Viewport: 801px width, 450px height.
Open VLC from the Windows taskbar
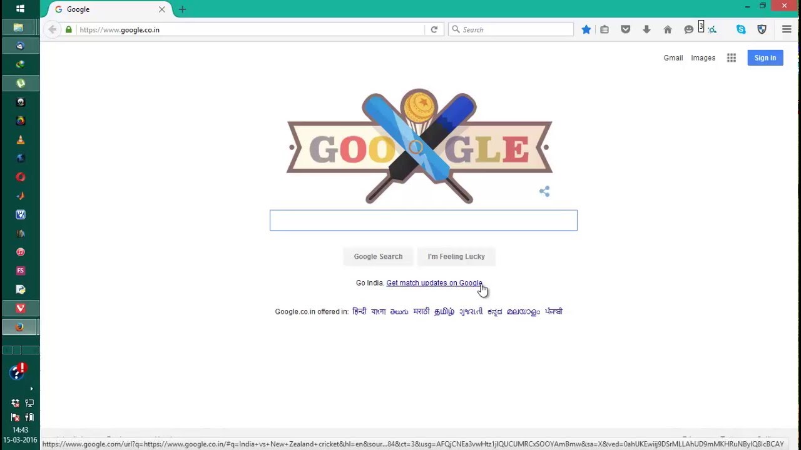(21, 139)
